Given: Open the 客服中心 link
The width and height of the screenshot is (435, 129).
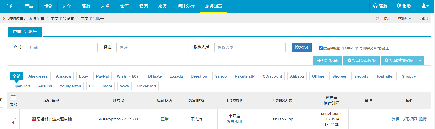Looking at the screenshot, I should click(x=406, y=19).
